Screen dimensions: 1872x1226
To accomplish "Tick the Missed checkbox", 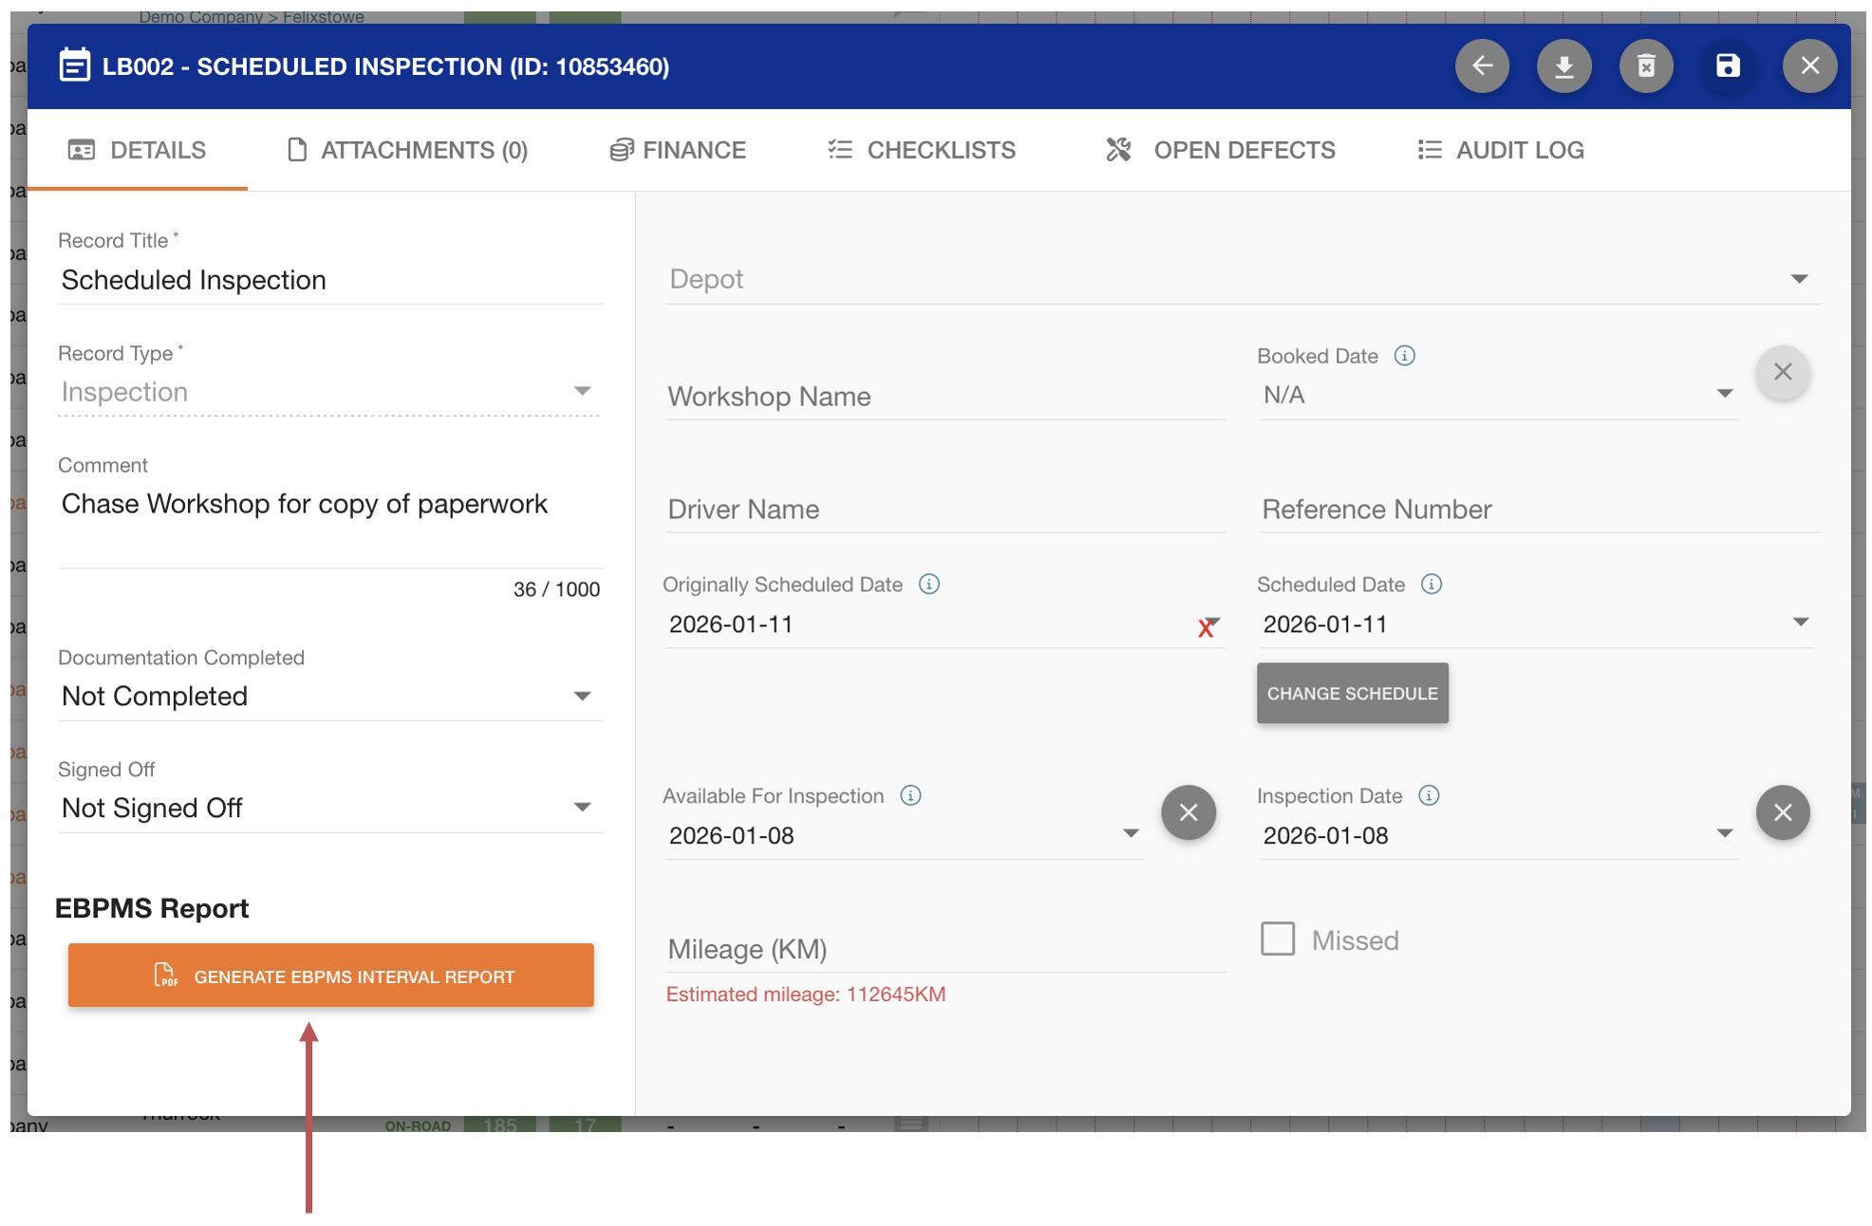I will (x=1278, y=939).
